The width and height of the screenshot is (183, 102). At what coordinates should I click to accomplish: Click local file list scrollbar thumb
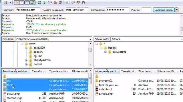pyautogui.click(x=90, y=79)
